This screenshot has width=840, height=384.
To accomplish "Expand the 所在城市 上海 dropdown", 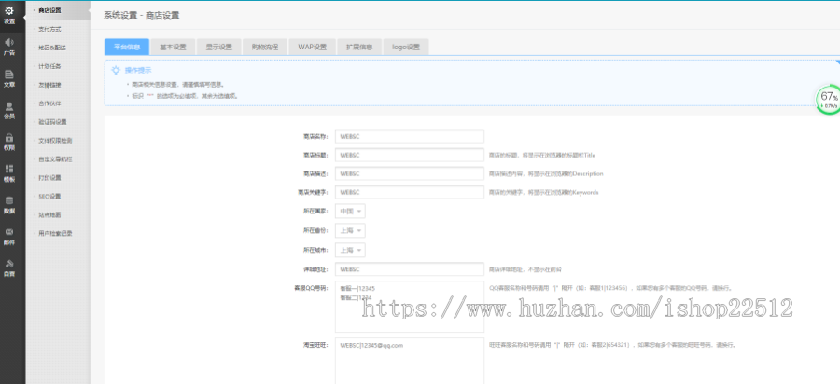I will click(350, 250).
